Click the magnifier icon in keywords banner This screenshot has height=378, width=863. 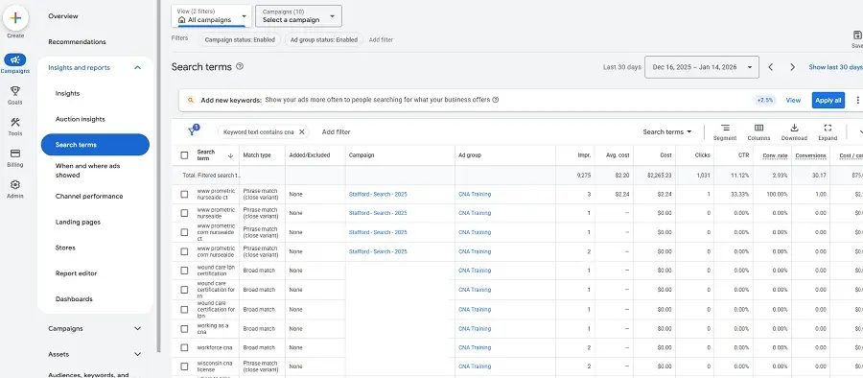pos(191,101)
